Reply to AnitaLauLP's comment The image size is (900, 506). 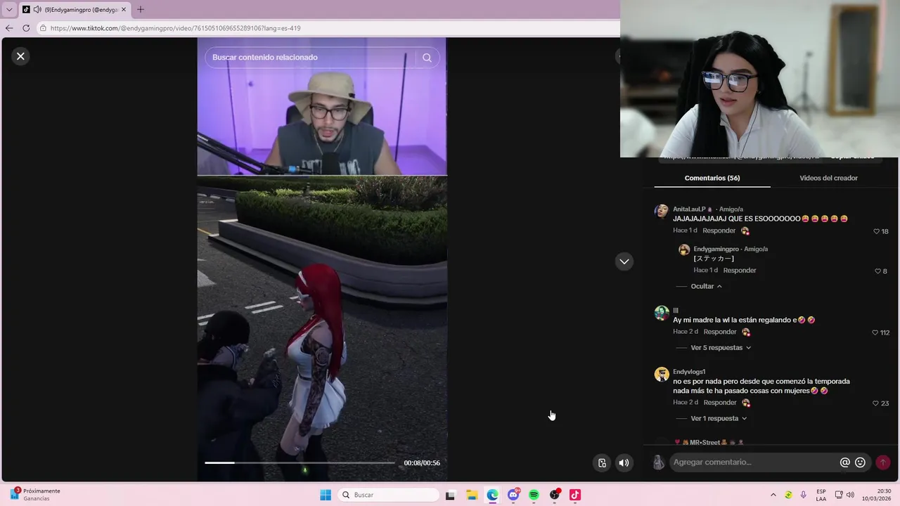(719, 231)
